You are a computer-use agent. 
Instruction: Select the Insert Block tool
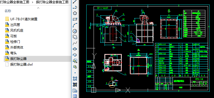pyautogui.click(x=75, y=61)
